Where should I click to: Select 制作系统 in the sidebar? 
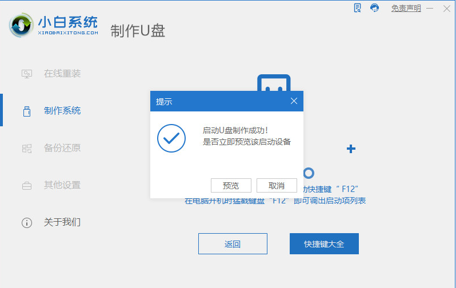[62, 111]
